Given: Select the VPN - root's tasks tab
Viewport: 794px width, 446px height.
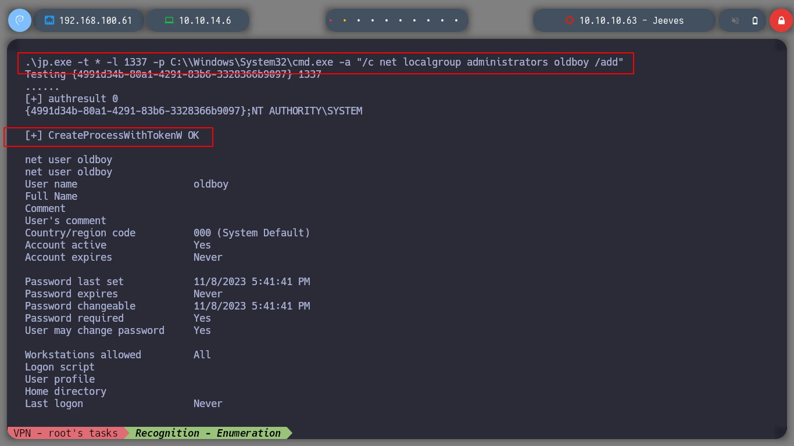Looking at the screenshot, I should [x=65, y=433].
